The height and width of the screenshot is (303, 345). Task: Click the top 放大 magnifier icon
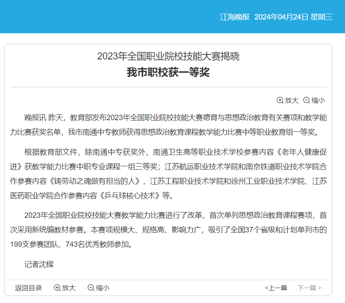(280, 100)
